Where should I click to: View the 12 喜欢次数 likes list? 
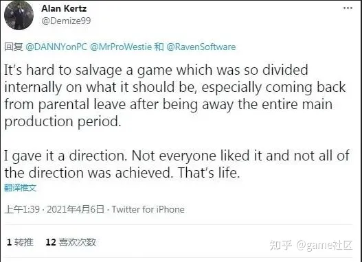[x=71, y=242]
